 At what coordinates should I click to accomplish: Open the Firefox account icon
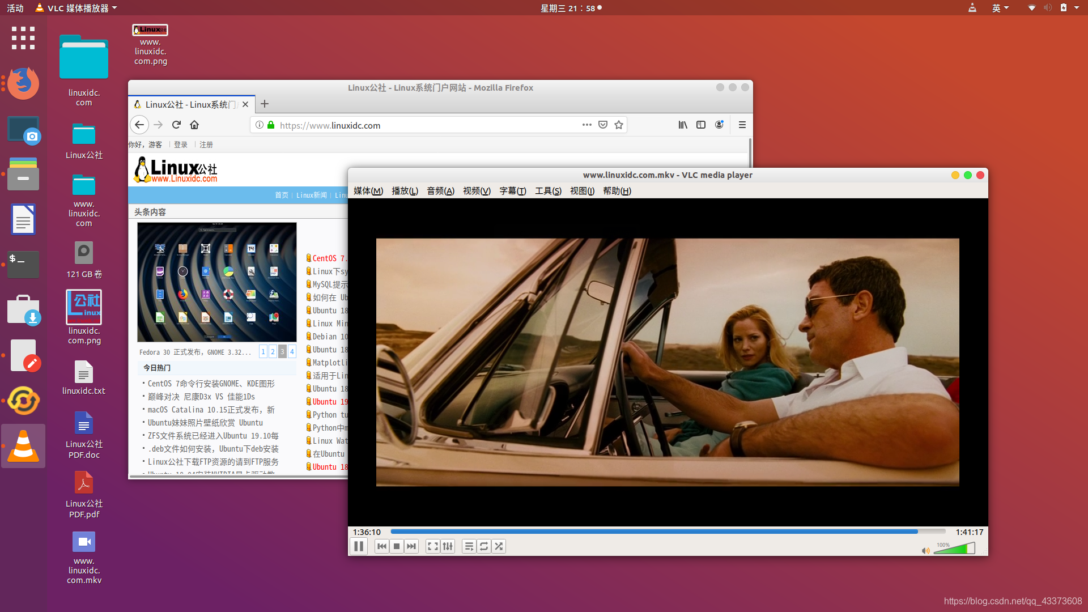[719, 125]
